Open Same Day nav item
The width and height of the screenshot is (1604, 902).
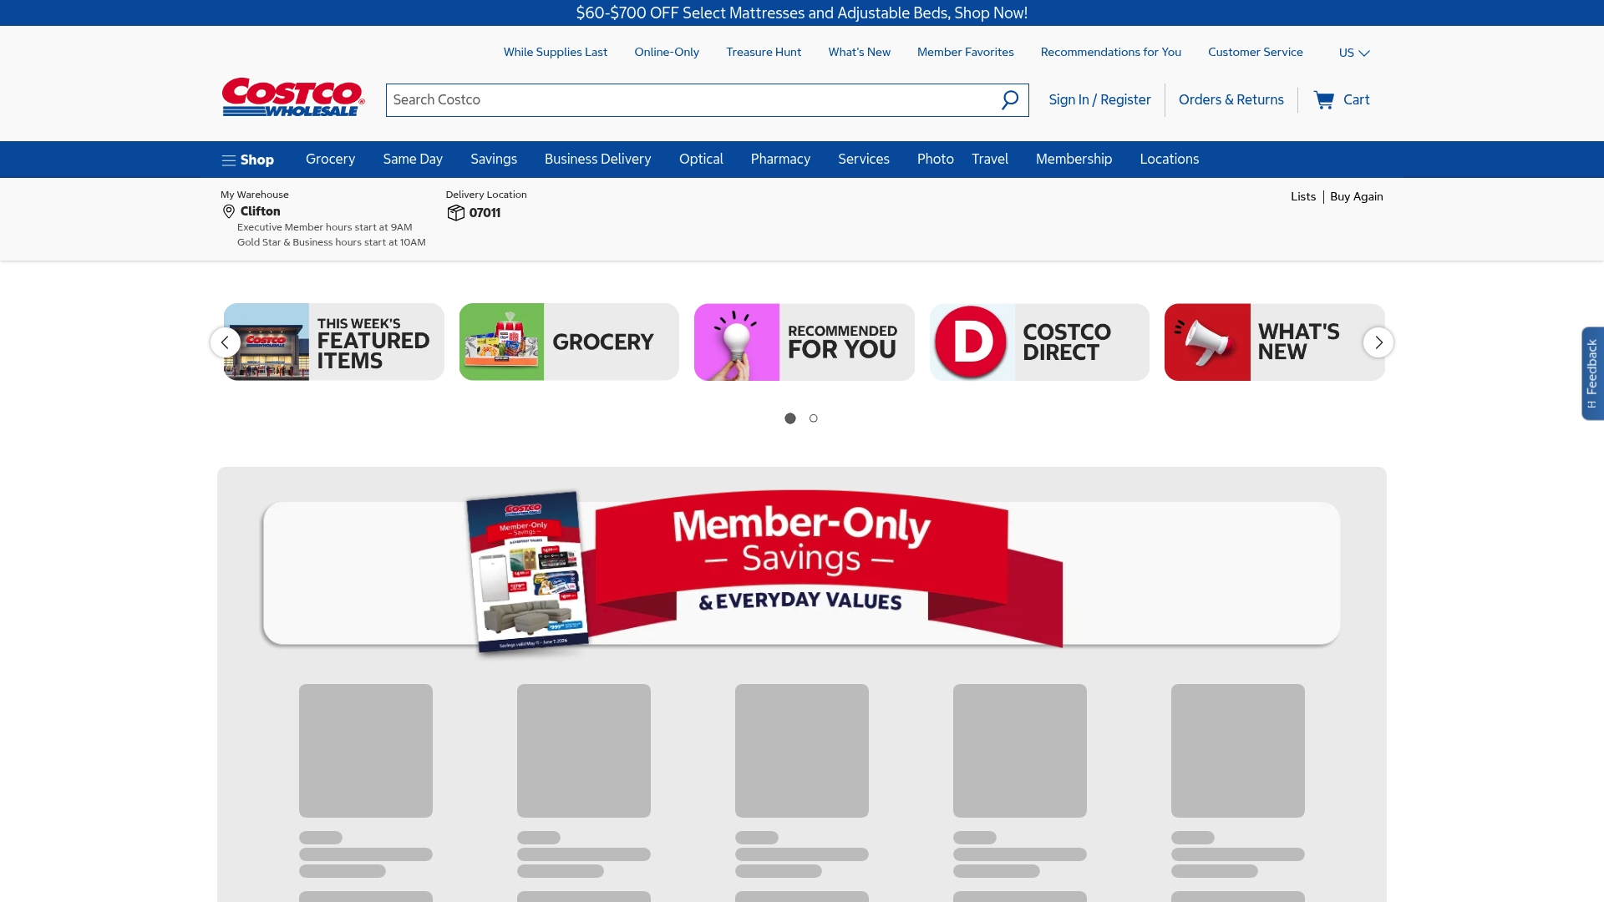pos(413,160)
